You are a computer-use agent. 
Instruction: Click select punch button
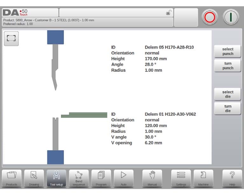click(x=227, y=51)
